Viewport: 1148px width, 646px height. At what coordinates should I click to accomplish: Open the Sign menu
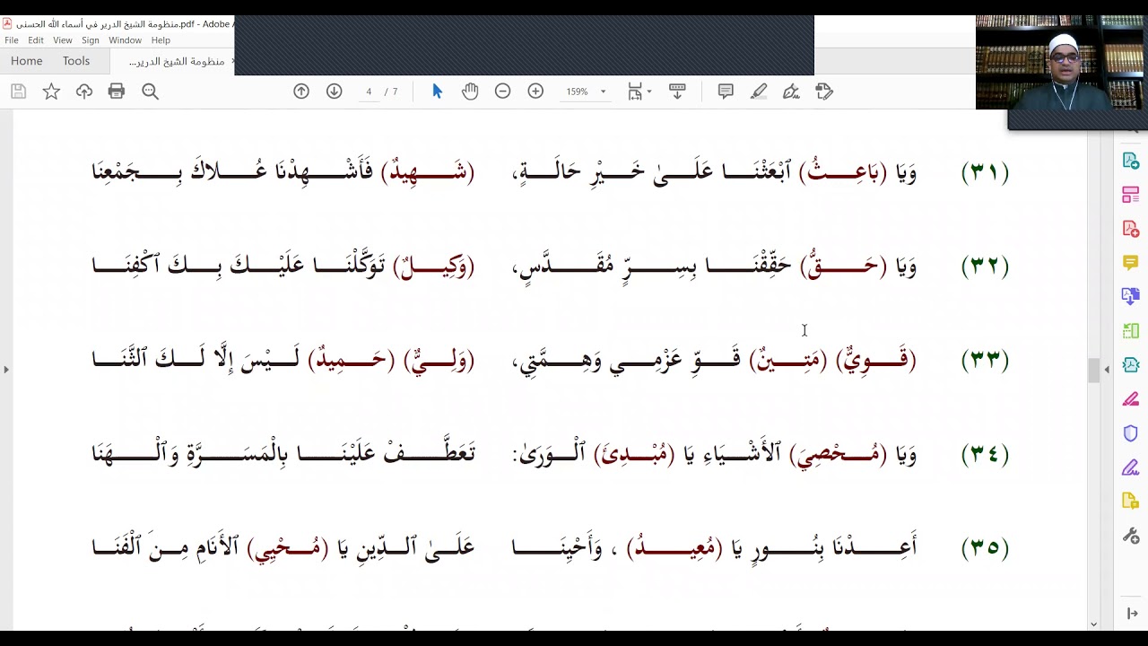91,40
